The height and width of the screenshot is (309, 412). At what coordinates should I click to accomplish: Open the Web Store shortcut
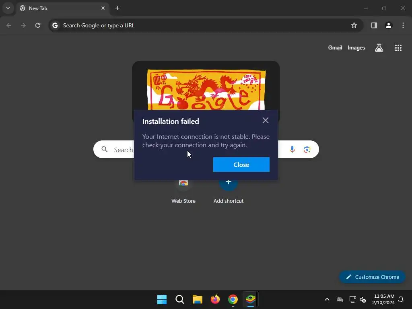(183, 191)
